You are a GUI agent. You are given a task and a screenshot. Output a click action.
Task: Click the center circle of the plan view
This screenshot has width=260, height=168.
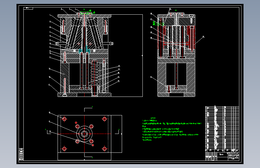[84, 134]
